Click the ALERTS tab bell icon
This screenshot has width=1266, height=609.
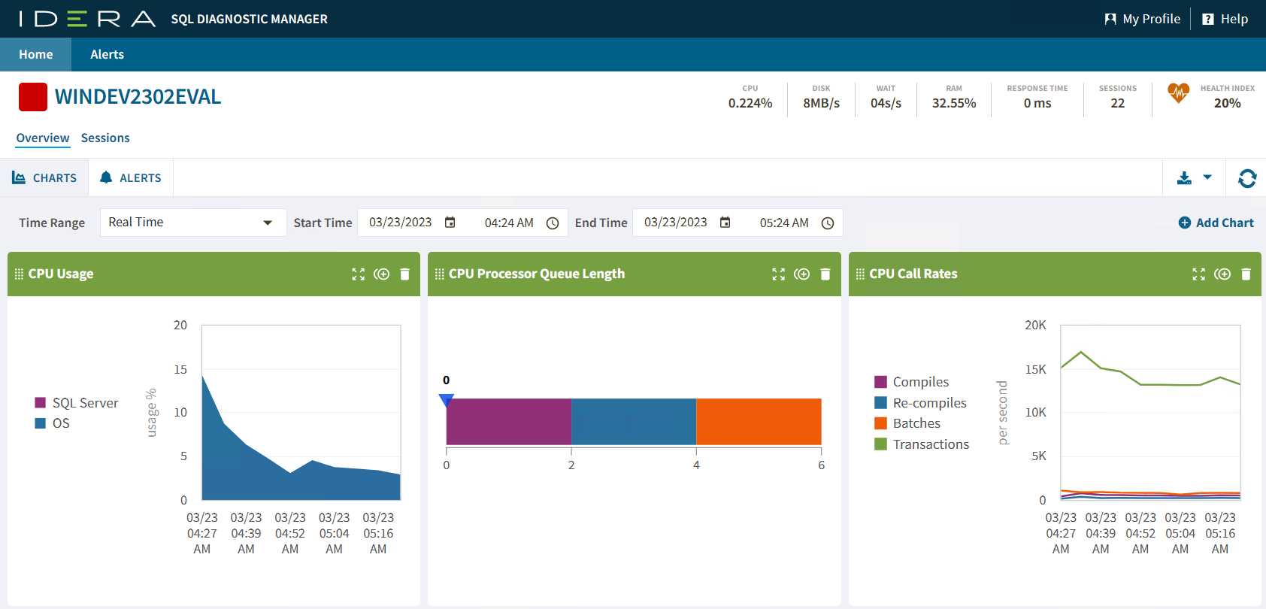point(106,177)
